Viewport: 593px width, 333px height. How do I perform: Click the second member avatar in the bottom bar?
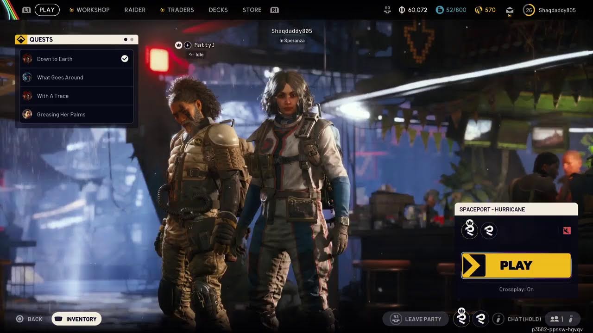point(480,318)
